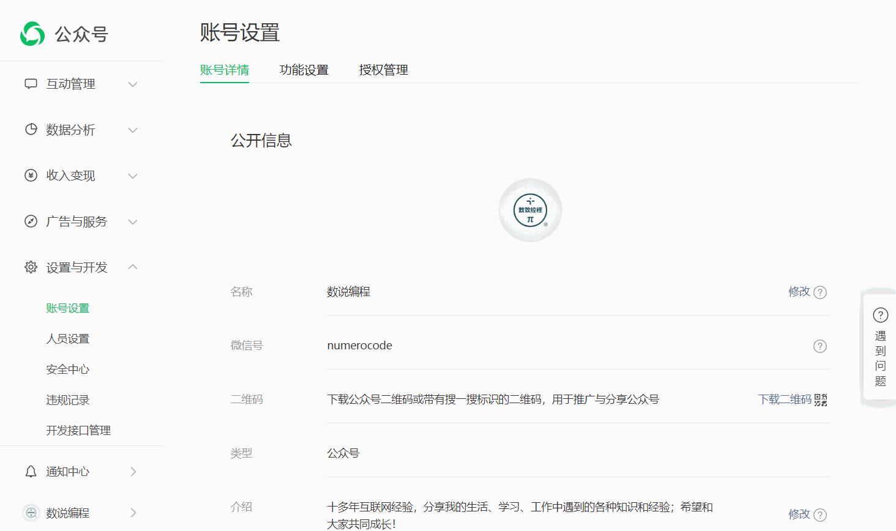
Task: Click 修改 link for account name
Action: 799,292
